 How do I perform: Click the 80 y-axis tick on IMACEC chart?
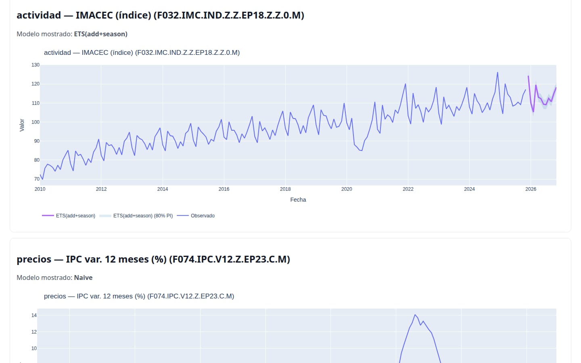[x=37, y=160]
